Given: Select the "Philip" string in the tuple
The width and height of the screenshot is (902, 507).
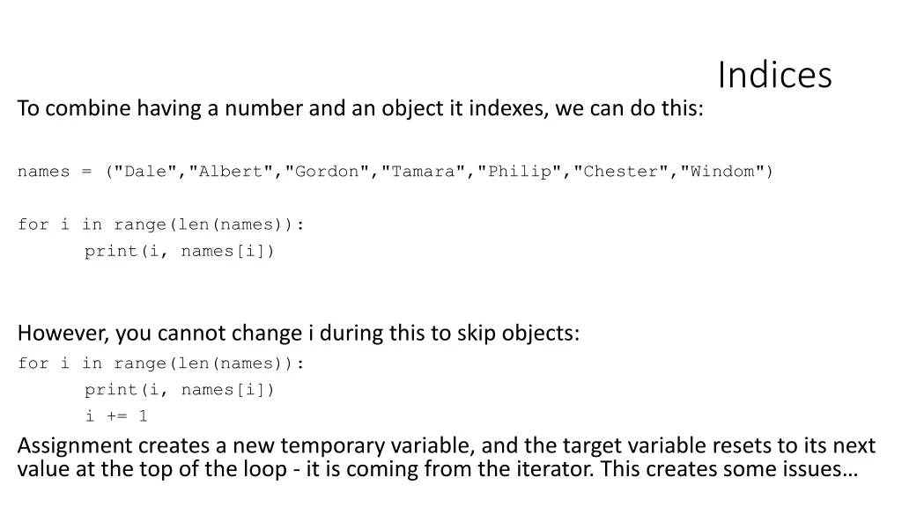Looking at the screenshot, I should [520, 172].
